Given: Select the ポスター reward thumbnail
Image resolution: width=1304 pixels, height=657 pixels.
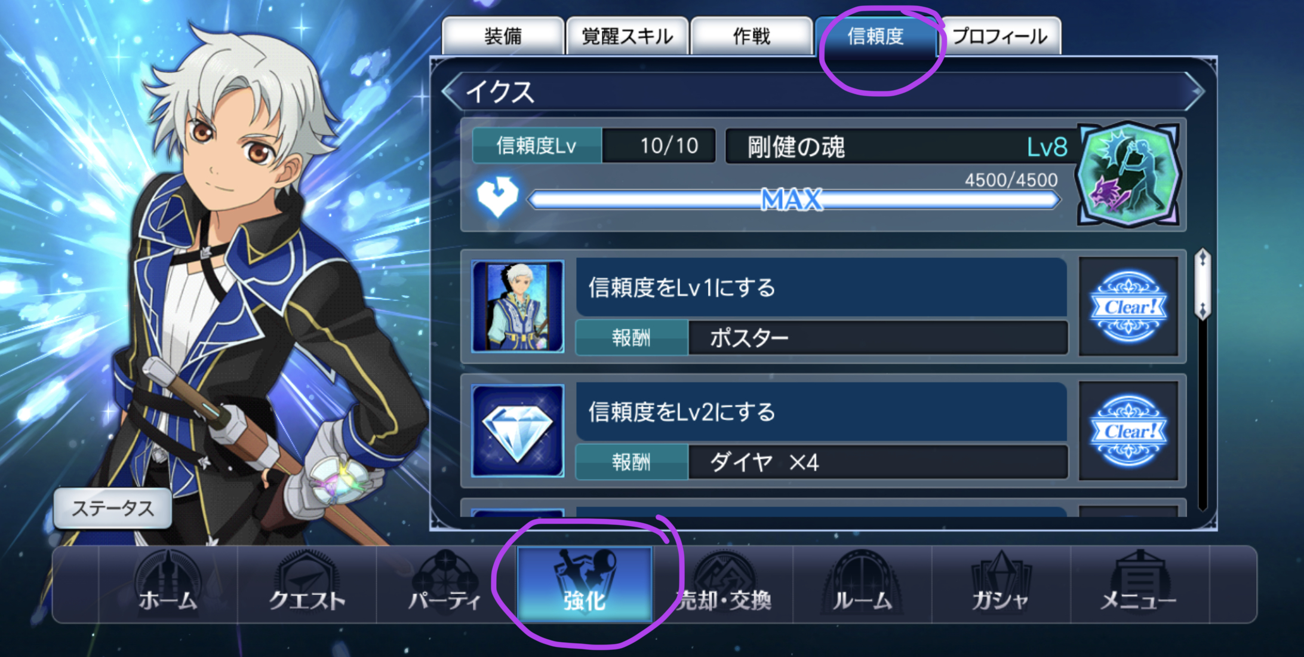Looking at the screenshot, I should [518, 306].
